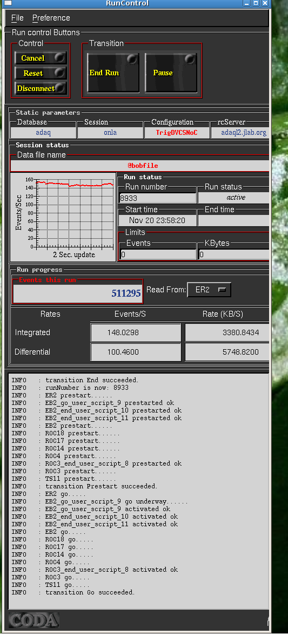The width and height of the screenshot is (288, 634).
Task: Click the Run number field 8933
Action: [x=158, y=198]
